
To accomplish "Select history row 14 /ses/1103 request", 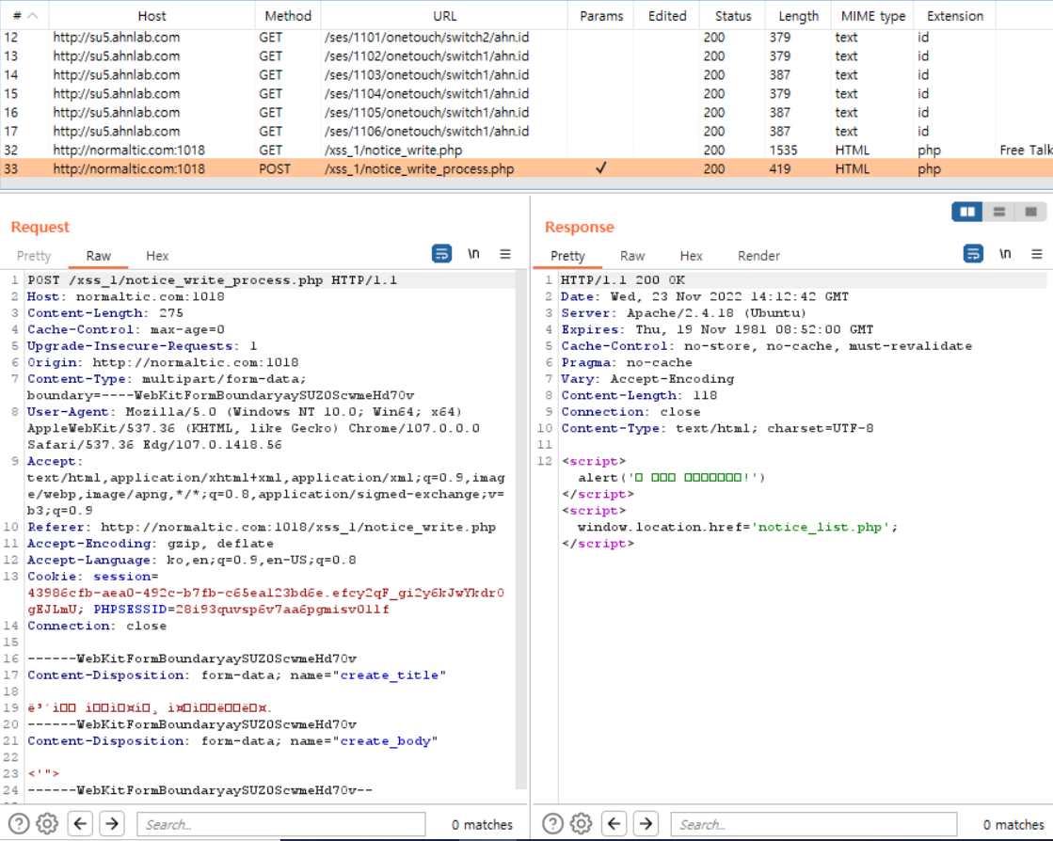I will [527, 74].
